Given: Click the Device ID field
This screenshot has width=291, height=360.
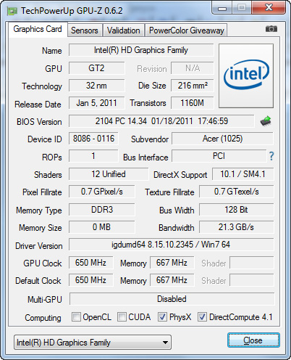Looking at the screenshot, I should click(x=93, y=139).
